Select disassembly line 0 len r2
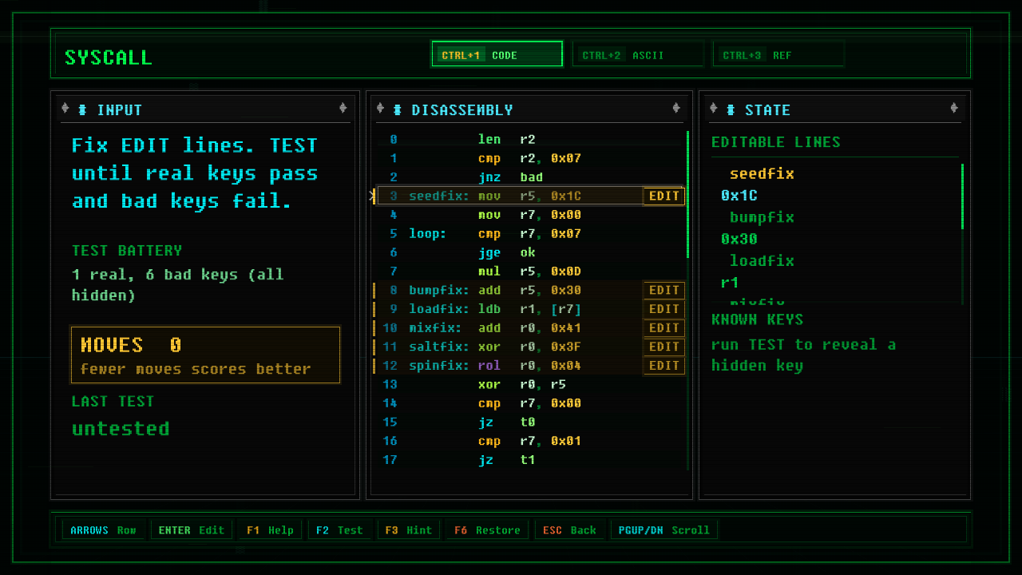Screen dimensions: 1022x575 (529, 139)
